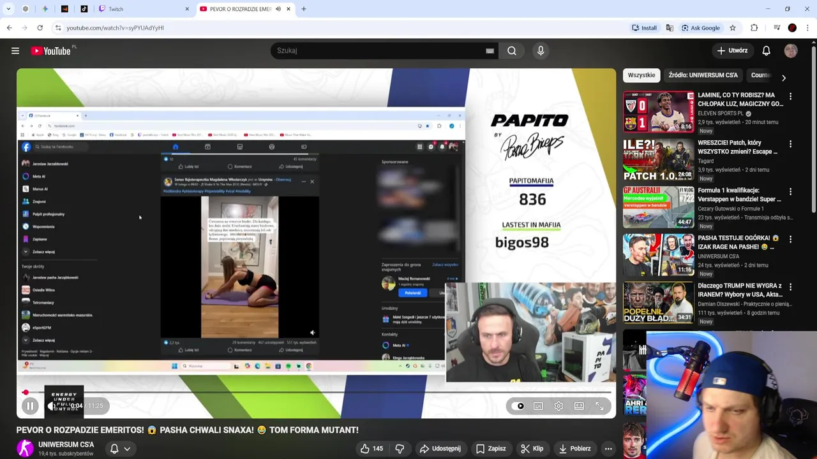Open options for PASHA TESTUJE video
The width and height of the screenshot is (817, 459).
tap(790, 239)
